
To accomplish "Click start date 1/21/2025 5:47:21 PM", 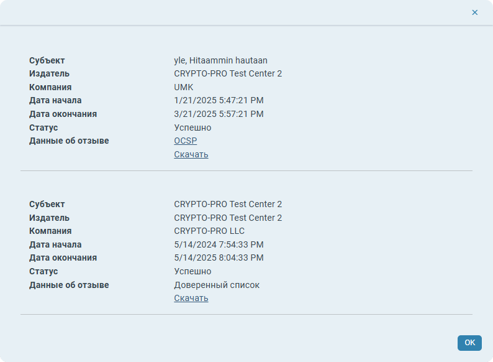I will pos(219,100).
